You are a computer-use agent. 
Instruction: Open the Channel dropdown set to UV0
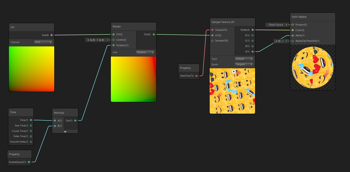point(43,42)
